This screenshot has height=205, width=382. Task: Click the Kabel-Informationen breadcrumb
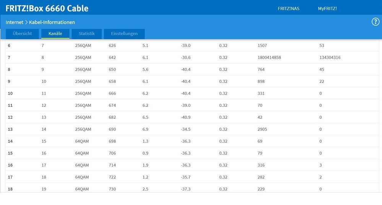[x=52, y=22]
